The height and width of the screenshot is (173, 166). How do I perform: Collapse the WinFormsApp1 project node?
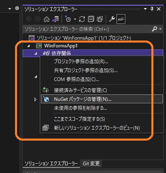point(28,46)
